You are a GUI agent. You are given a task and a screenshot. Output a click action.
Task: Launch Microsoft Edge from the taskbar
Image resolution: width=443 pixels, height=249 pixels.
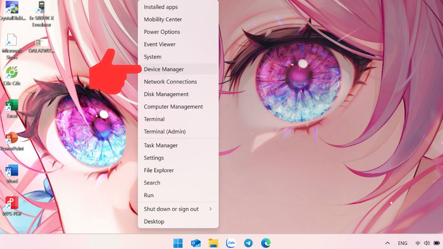point(266,243)
